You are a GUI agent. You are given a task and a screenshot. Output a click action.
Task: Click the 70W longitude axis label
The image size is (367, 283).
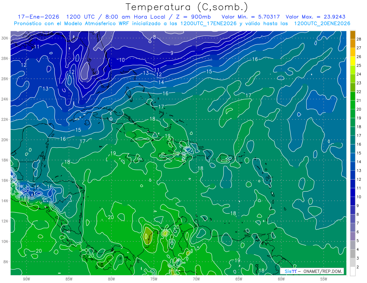196,279
